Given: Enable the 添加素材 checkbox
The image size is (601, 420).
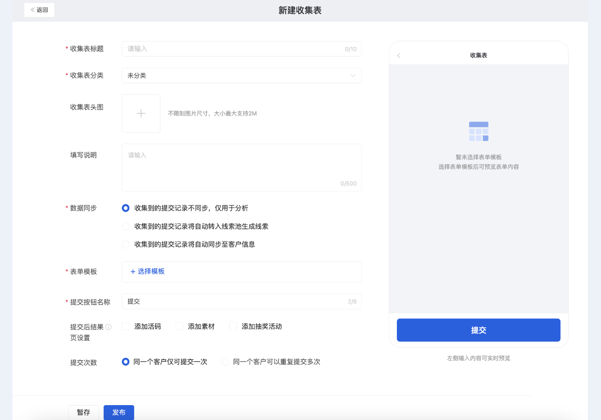Looking at the screenshot, I should coord(179,326).
